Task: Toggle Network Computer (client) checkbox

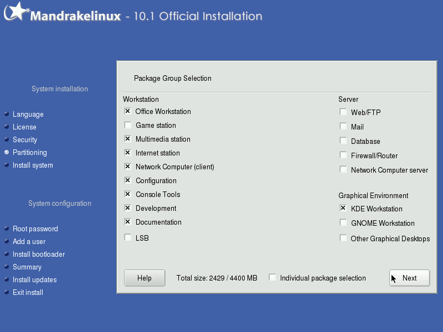Action: coord(128,167)
